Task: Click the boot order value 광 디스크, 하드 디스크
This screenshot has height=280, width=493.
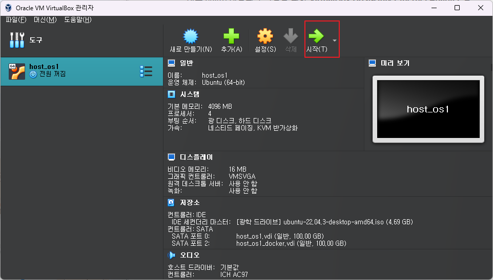Action: (240, 121)
